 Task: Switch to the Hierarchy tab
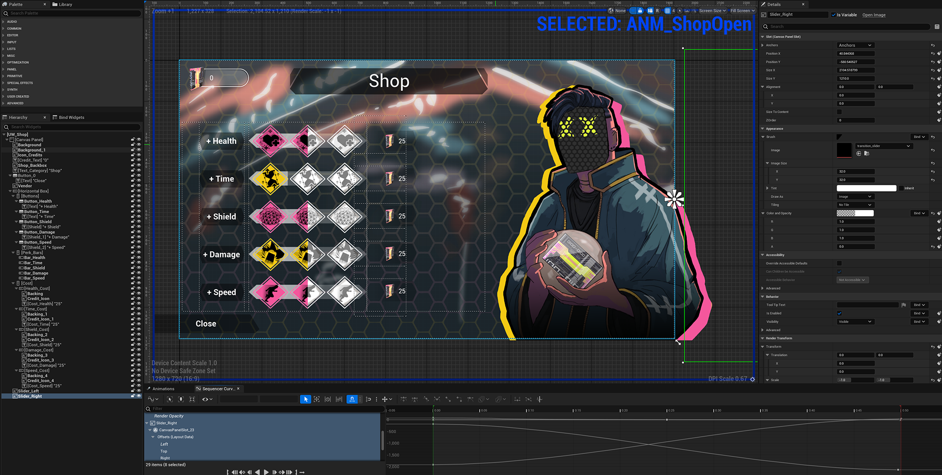(18, 118)
